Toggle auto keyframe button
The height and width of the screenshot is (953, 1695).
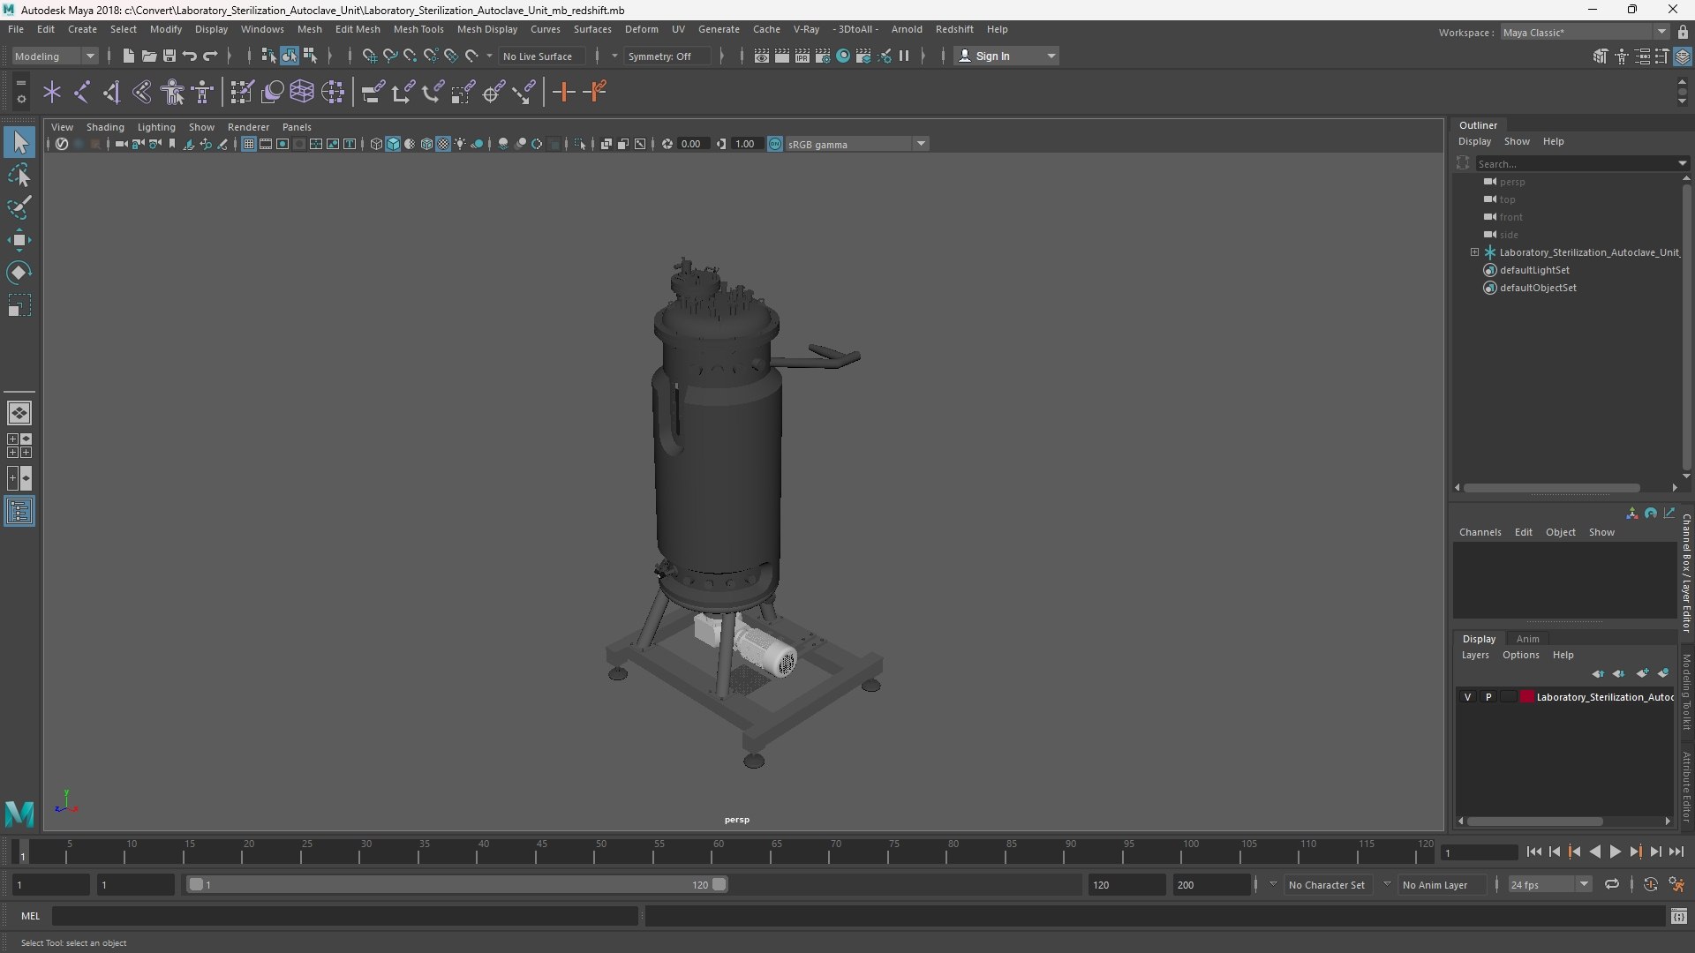[x=1650, y=884]
